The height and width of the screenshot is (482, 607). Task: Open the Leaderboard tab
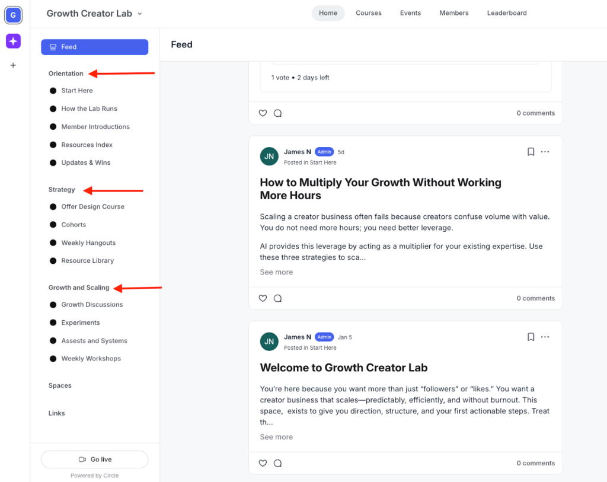[x=506, y=13]
